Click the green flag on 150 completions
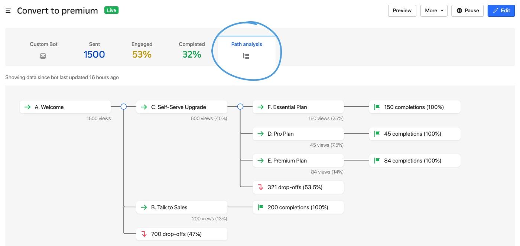The height and width of the screenshot is (246, 520). [x=377, y=107]
